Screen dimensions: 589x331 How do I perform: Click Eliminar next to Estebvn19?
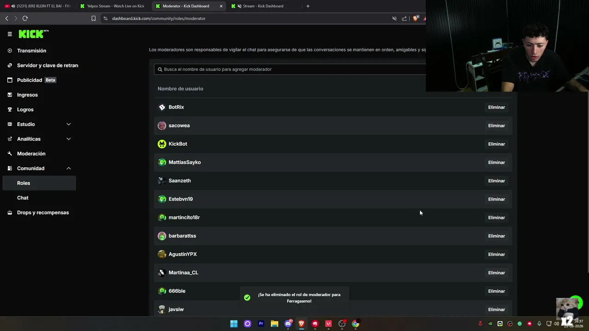497,199
